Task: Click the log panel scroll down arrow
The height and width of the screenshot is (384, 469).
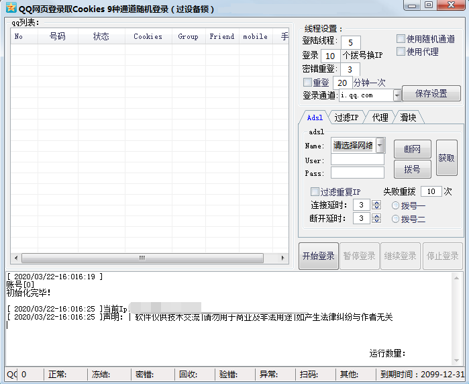Action: [456, 360]
